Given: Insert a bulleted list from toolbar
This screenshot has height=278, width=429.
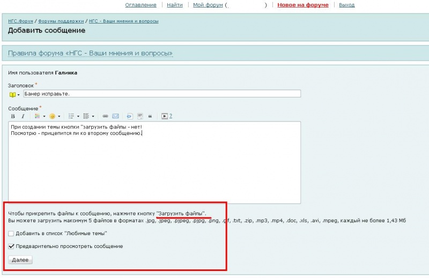Looking at the screenshot, I should point(86,116).
